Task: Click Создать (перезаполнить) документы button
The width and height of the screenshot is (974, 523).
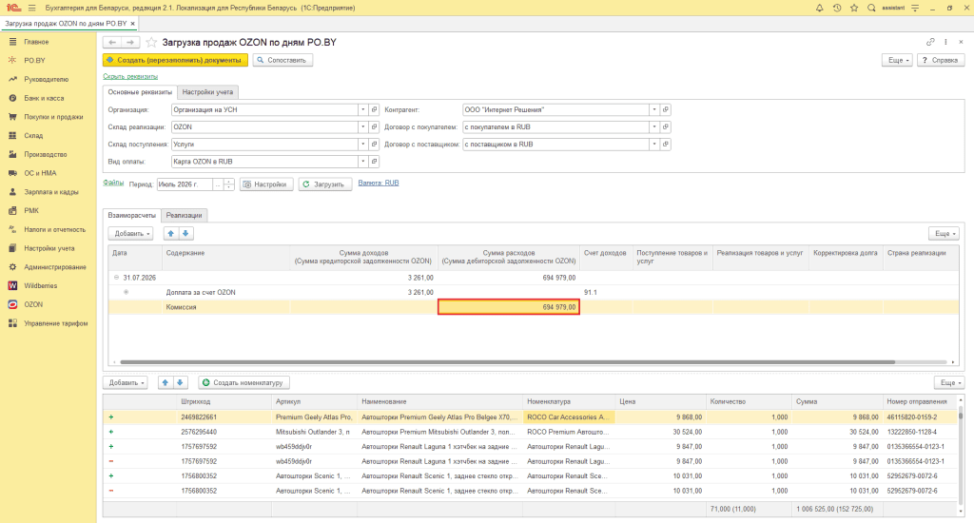Action: 175,60
